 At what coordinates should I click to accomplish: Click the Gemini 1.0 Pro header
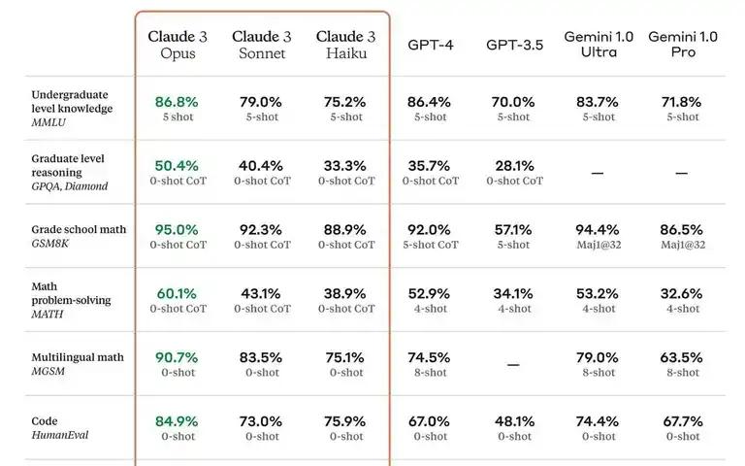coord(683,45)
